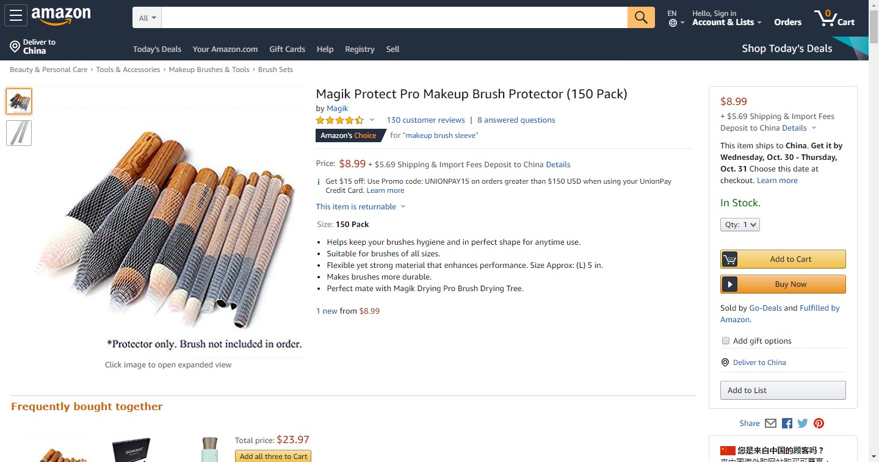Share on Facebook icon
This screenshot has height=462, width=879.
click(x=787, y=423)
